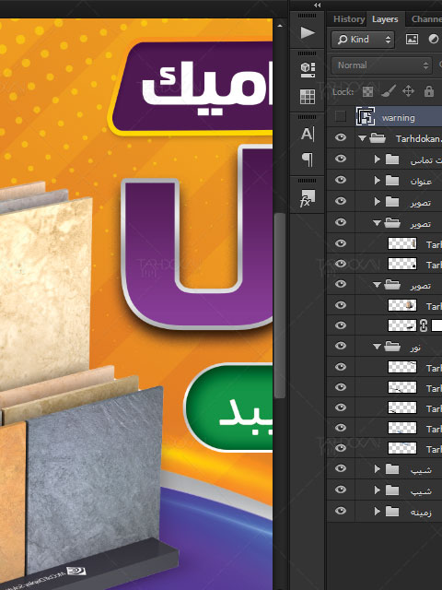Open the Normal blend mode dropdown
This screenshot has width=442, height=590.
[381, 65]
